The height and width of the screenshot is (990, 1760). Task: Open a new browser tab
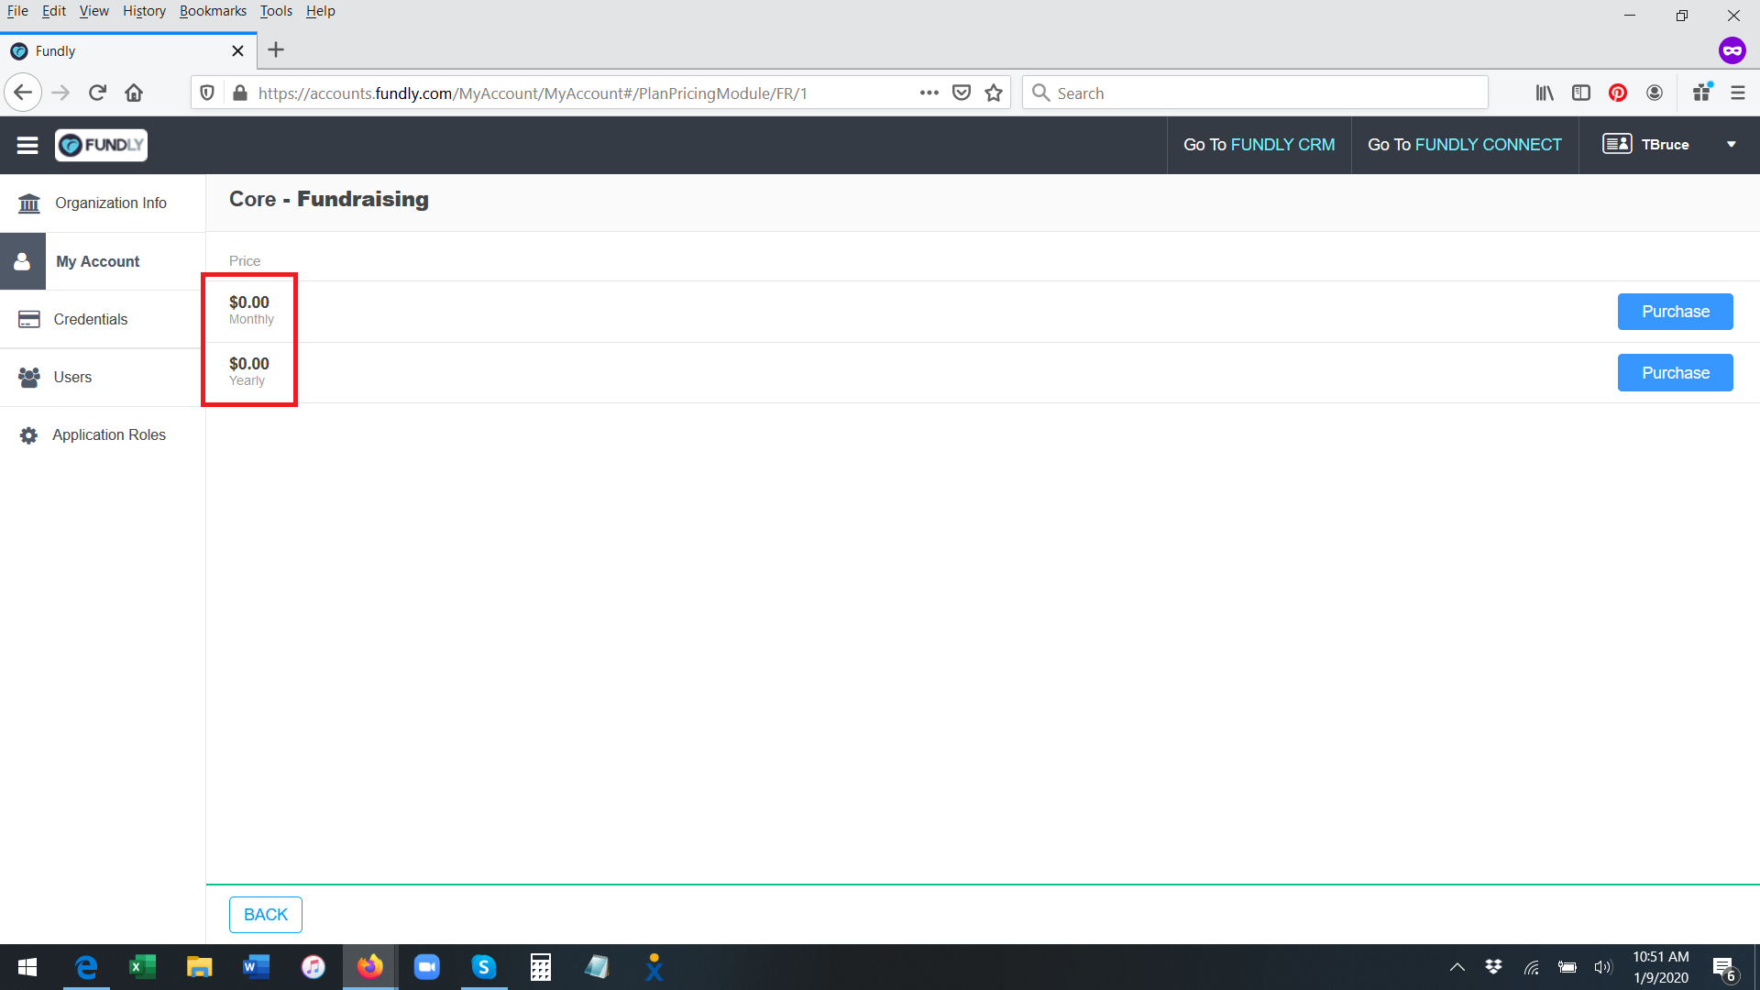pos(276,50)
